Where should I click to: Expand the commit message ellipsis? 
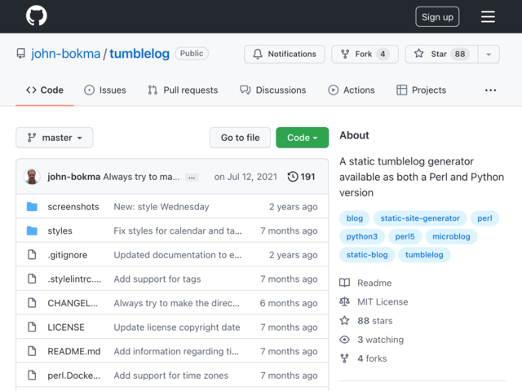pos(192,178)
